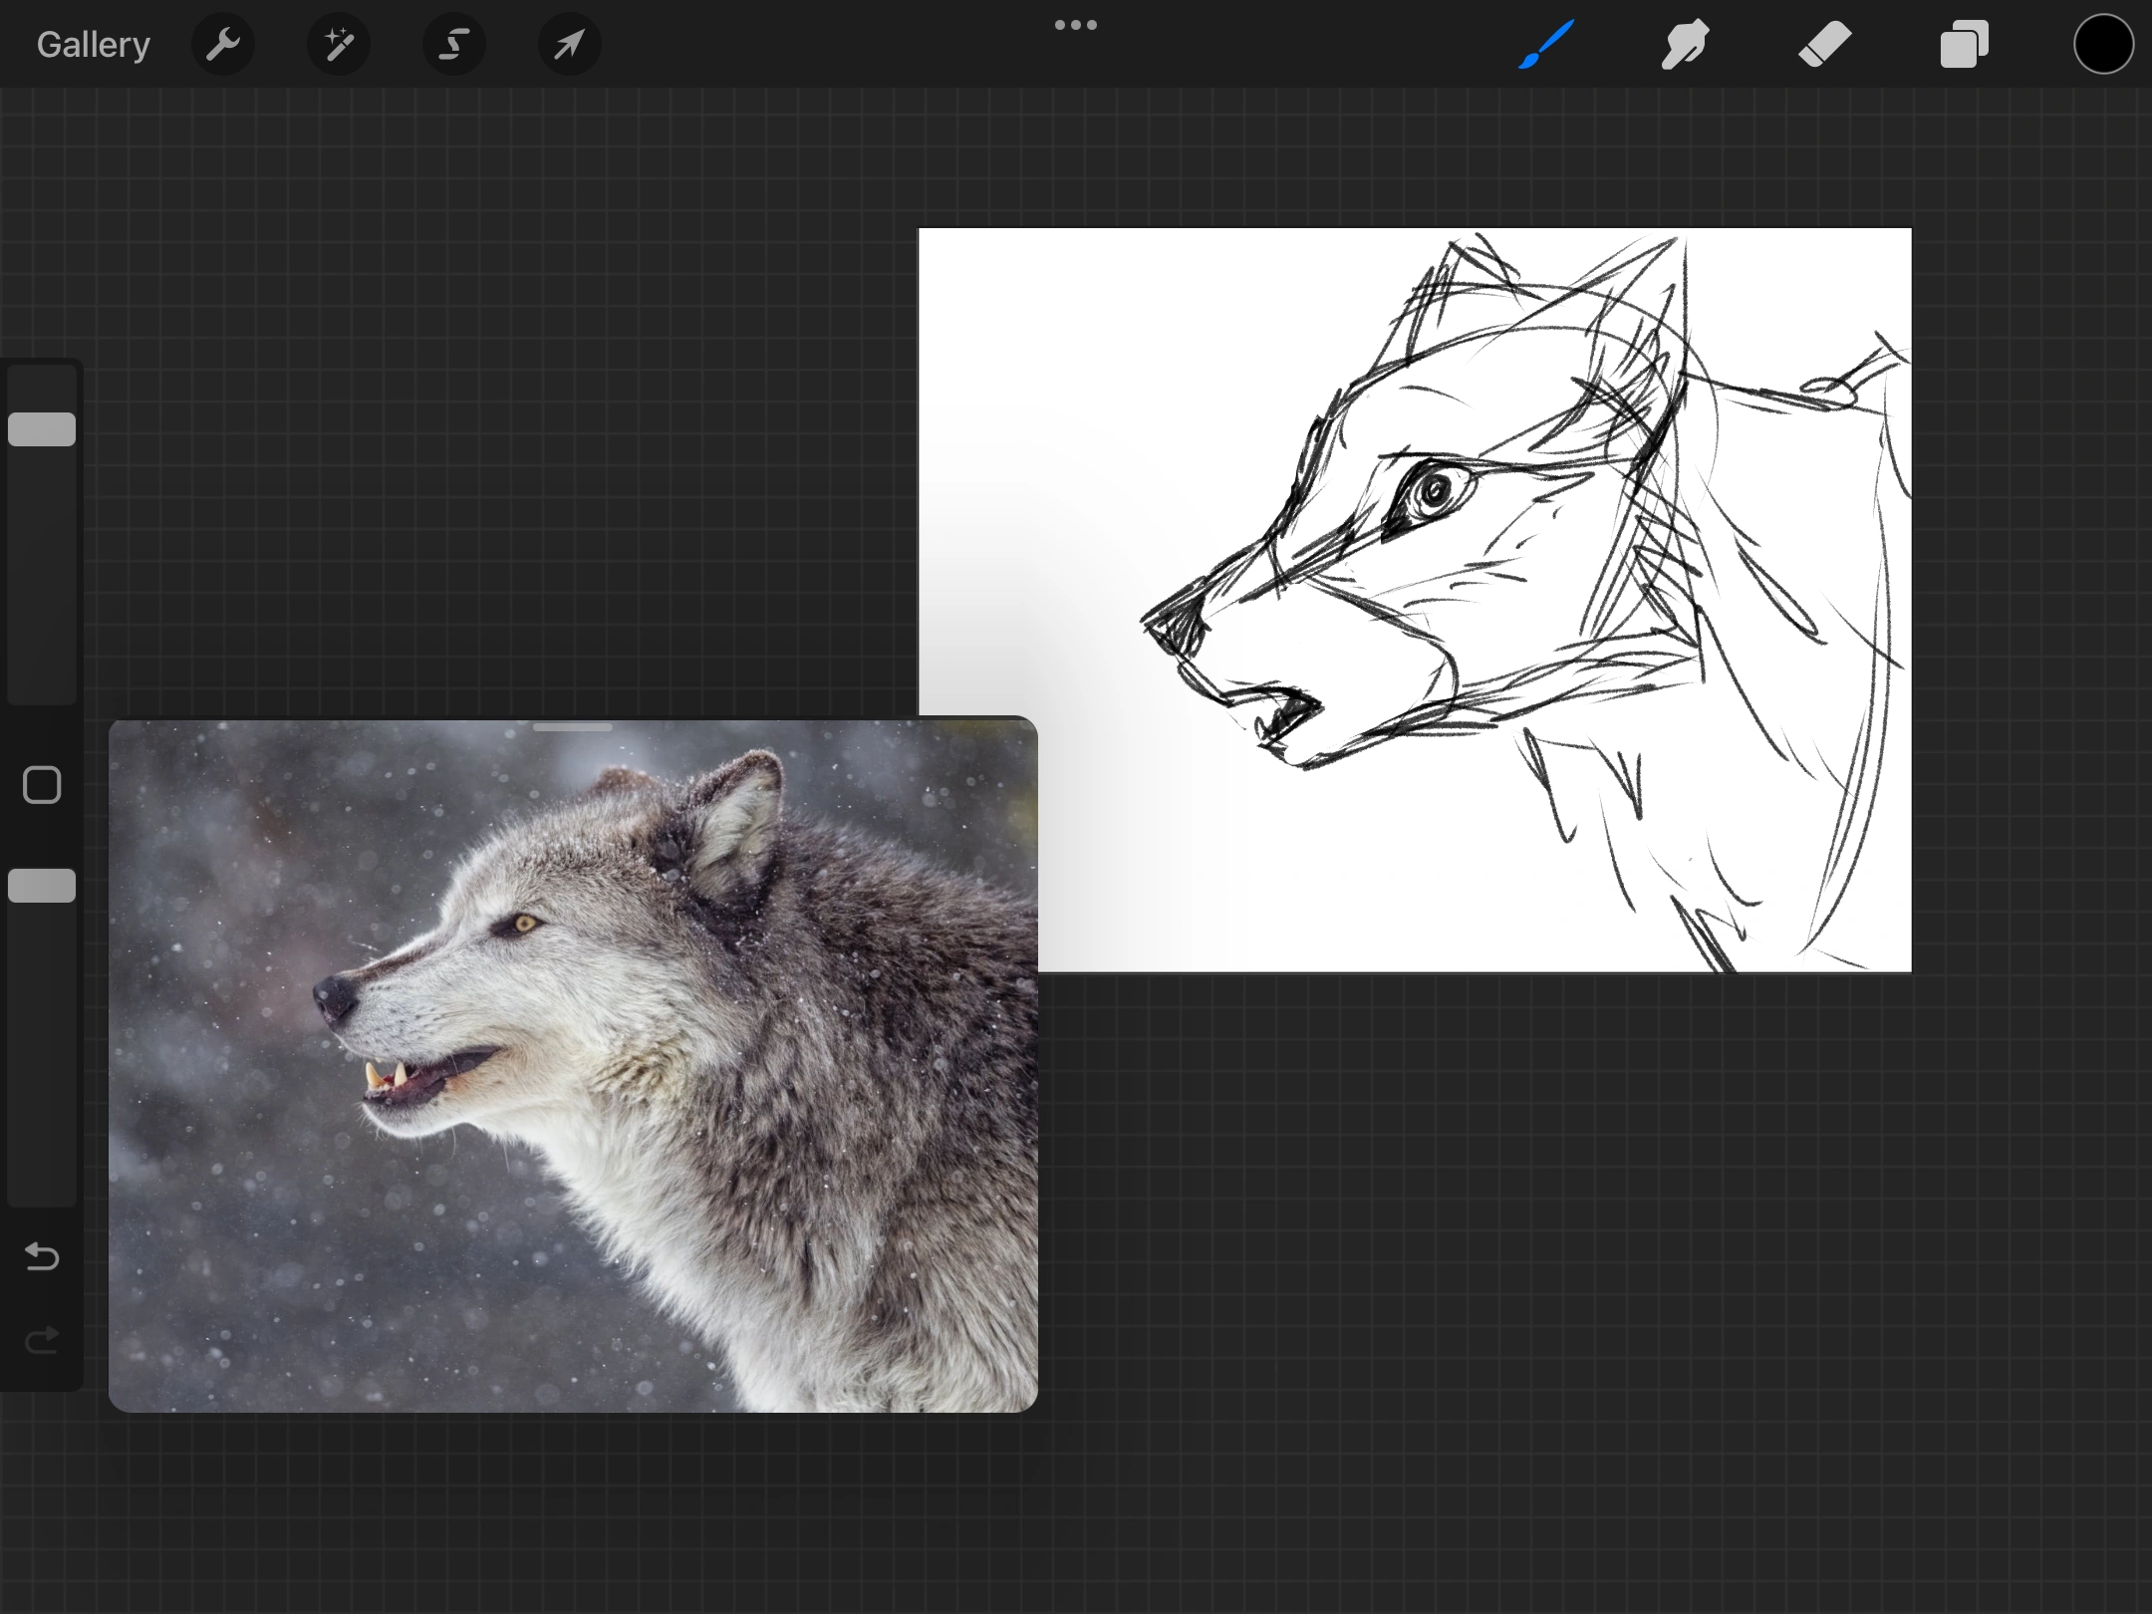This screenshot has width=2152, height=1614.
Task: Undo the last stroke
Action: [42, 1256]
